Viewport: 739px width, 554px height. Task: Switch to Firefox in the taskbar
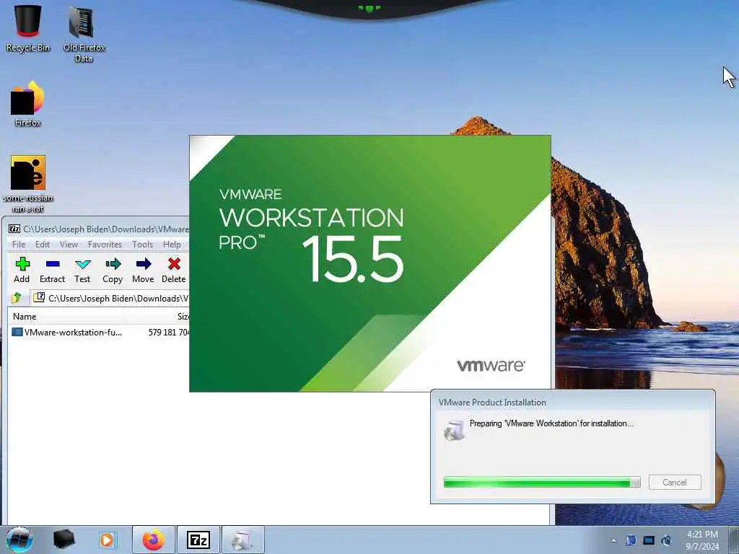pyautogui.click(x=153, y=540)
